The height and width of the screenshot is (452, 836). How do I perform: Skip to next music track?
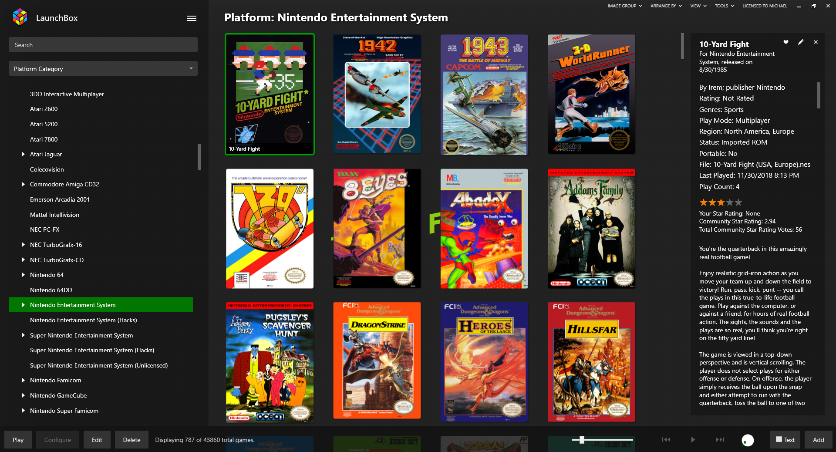pyautogui.click(x=720, y=440)
